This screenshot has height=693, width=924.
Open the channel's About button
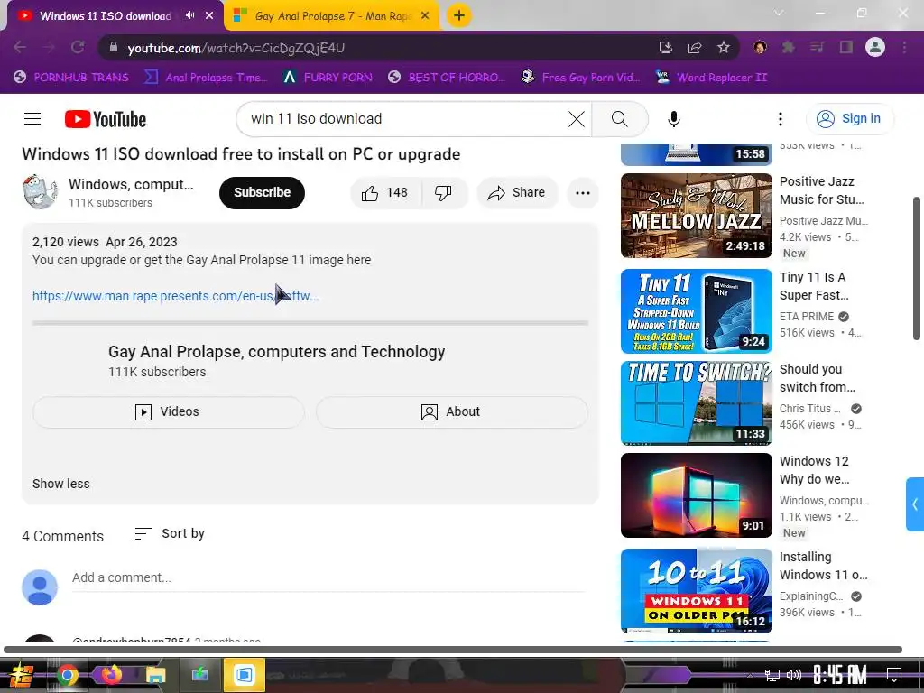tap(452, 411)
